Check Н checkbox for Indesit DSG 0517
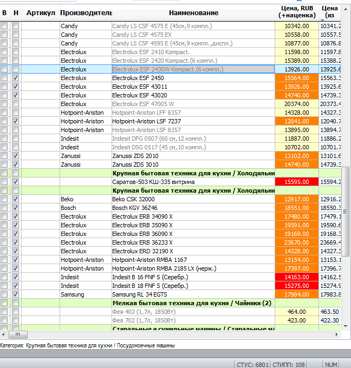 16,147
